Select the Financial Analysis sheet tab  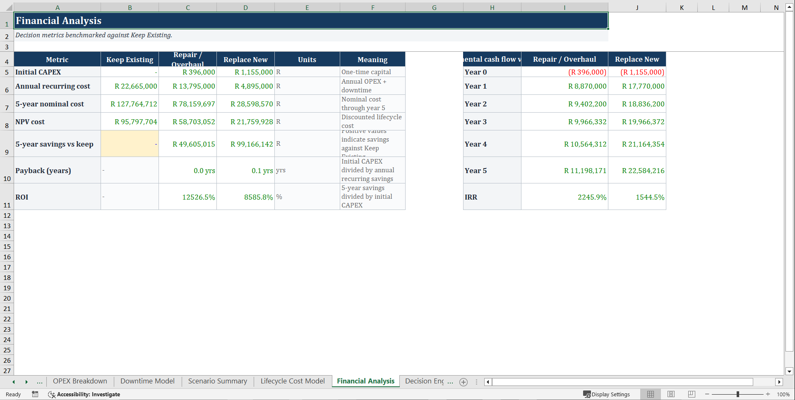coord(365,381)
